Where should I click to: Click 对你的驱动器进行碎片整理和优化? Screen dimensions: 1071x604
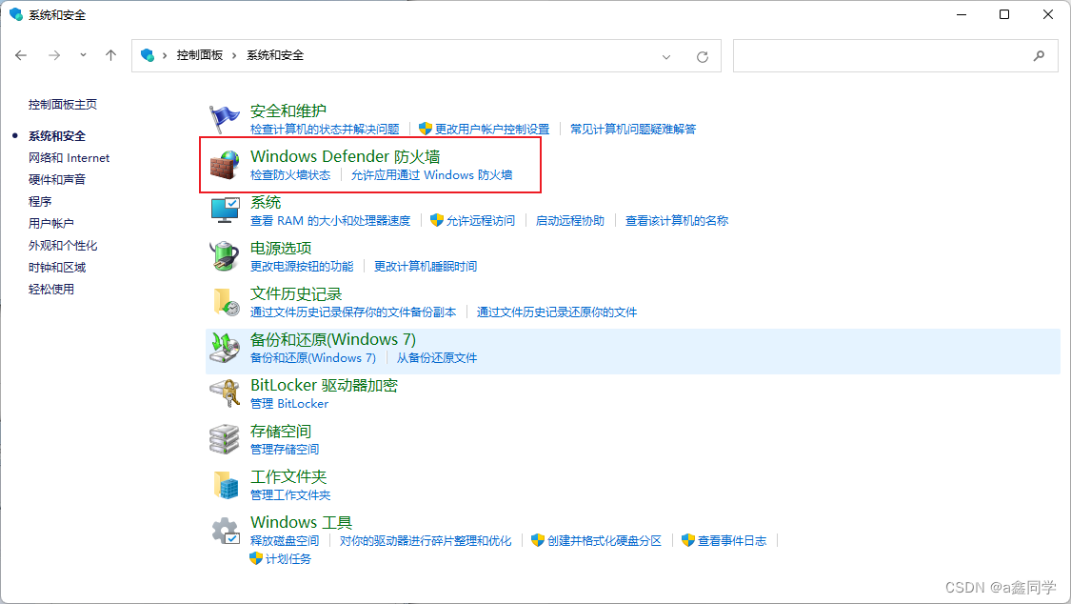(426, 541)
